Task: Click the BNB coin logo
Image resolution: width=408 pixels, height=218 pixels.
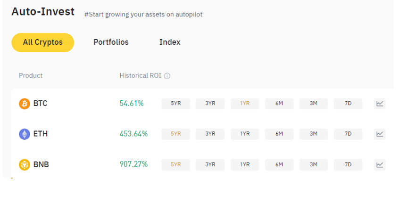Action: coord(25,165)
